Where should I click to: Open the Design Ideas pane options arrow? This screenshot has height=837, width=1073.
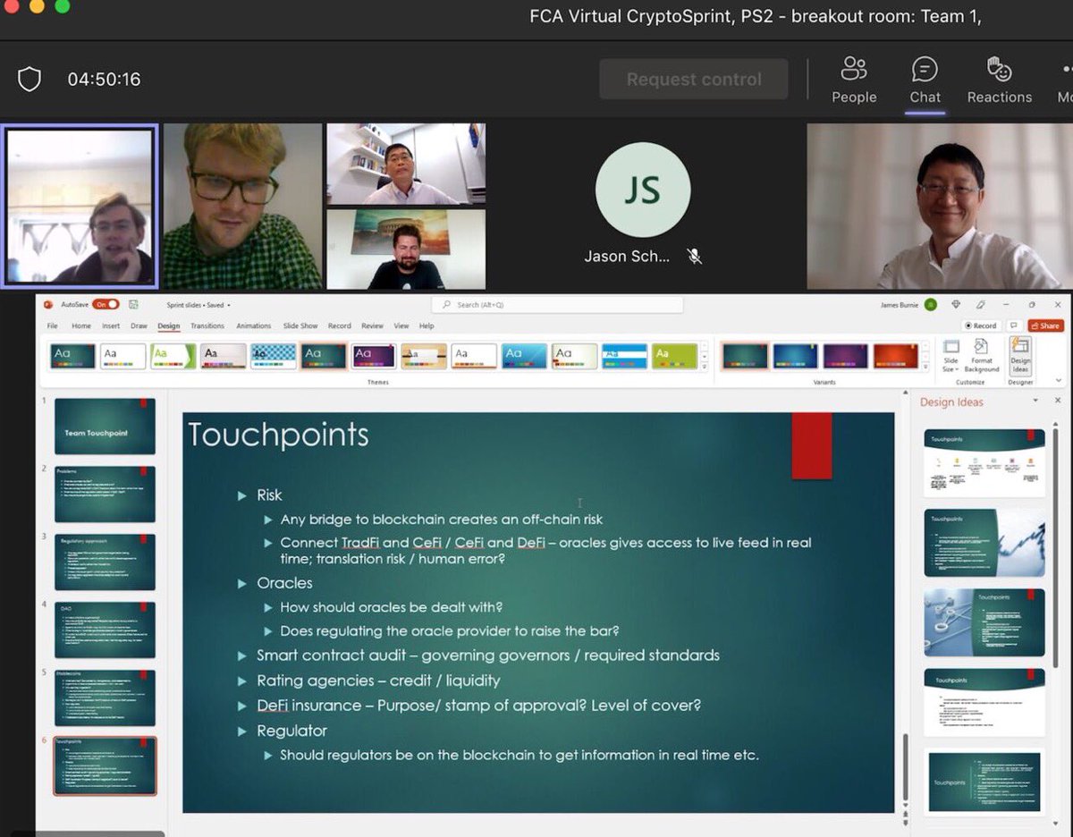1035,401
